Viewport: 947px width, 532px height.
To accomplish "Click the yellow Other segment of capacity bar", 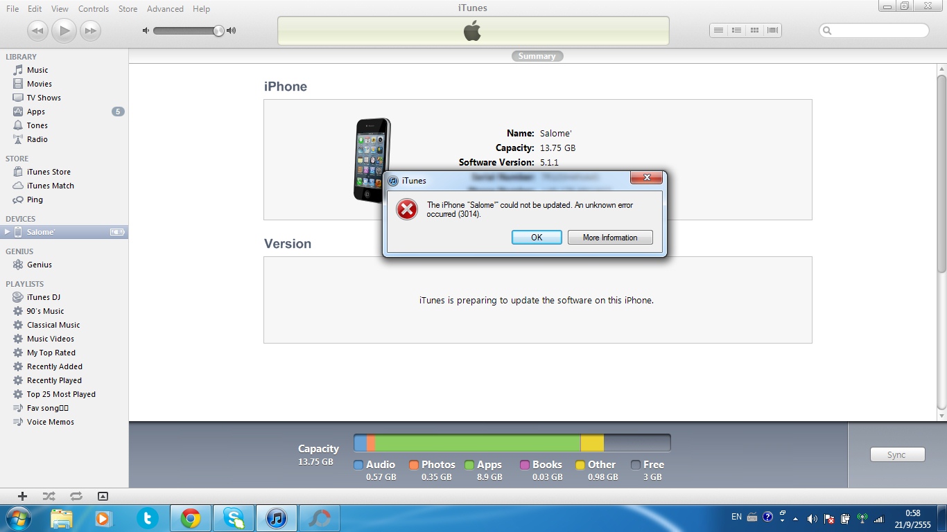I will pyautogui.click(x=592, y=443).
